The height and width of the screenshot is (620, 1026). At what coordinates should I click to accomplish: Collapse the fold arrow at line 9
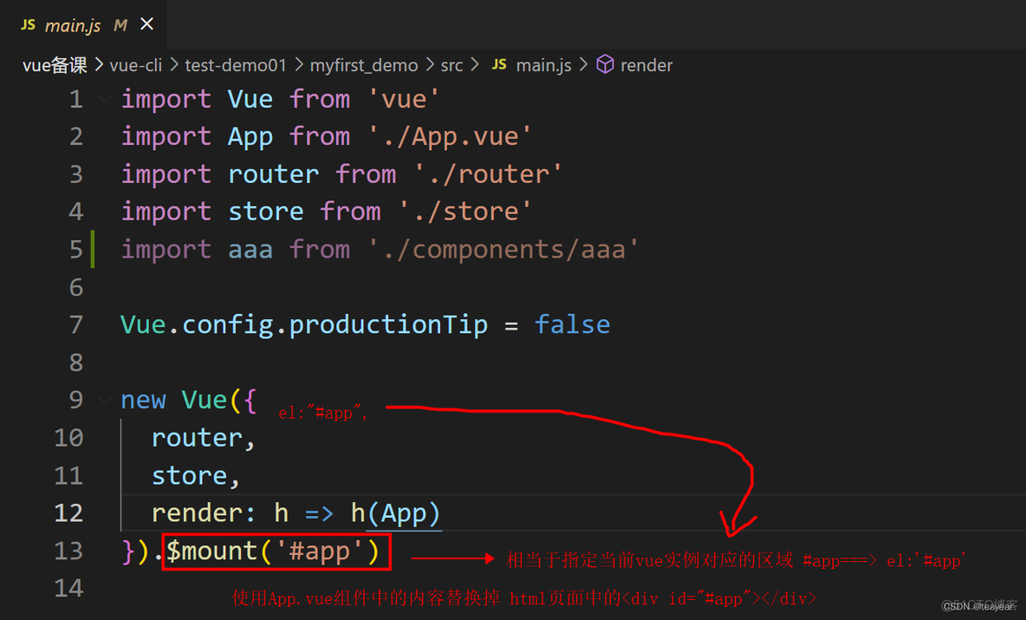tap(104, 400)
